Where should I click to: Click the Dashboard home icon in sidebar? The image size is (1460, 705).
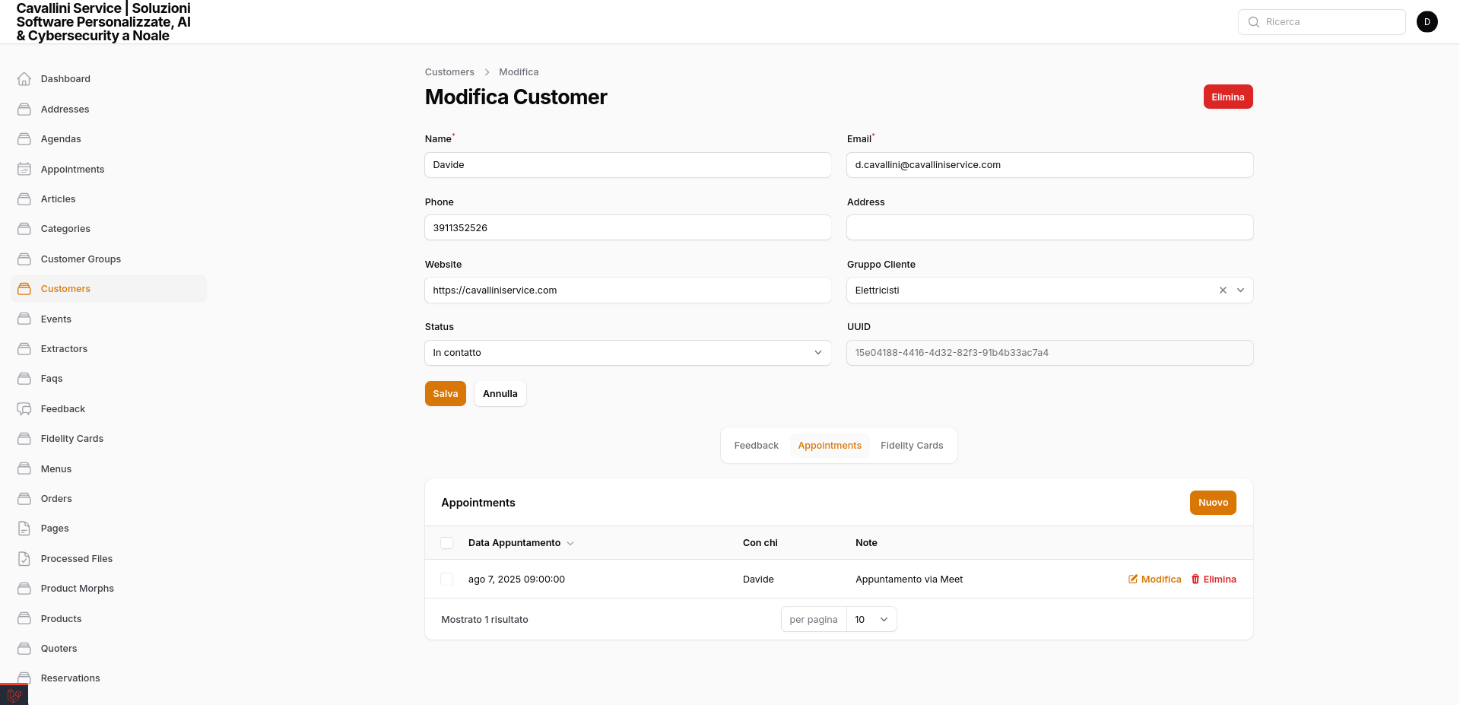[x=24, y=79]
